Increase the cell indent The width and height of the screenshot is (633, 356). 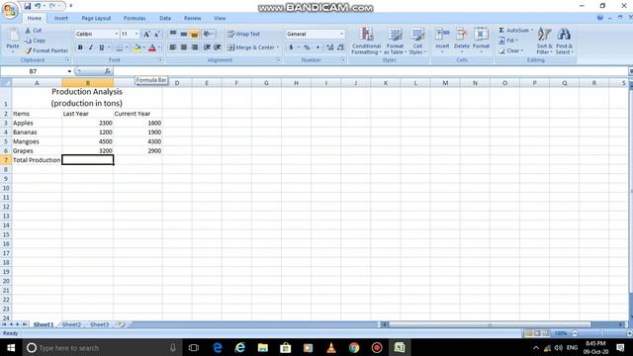click(218, 47)
